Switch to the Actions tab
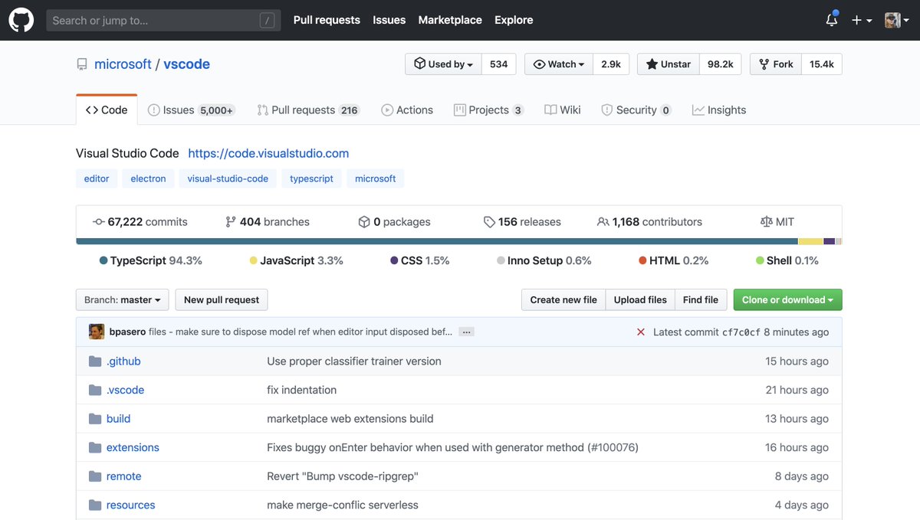The width and height of the screenshot is (920, 520). click(x=407, y=110)
